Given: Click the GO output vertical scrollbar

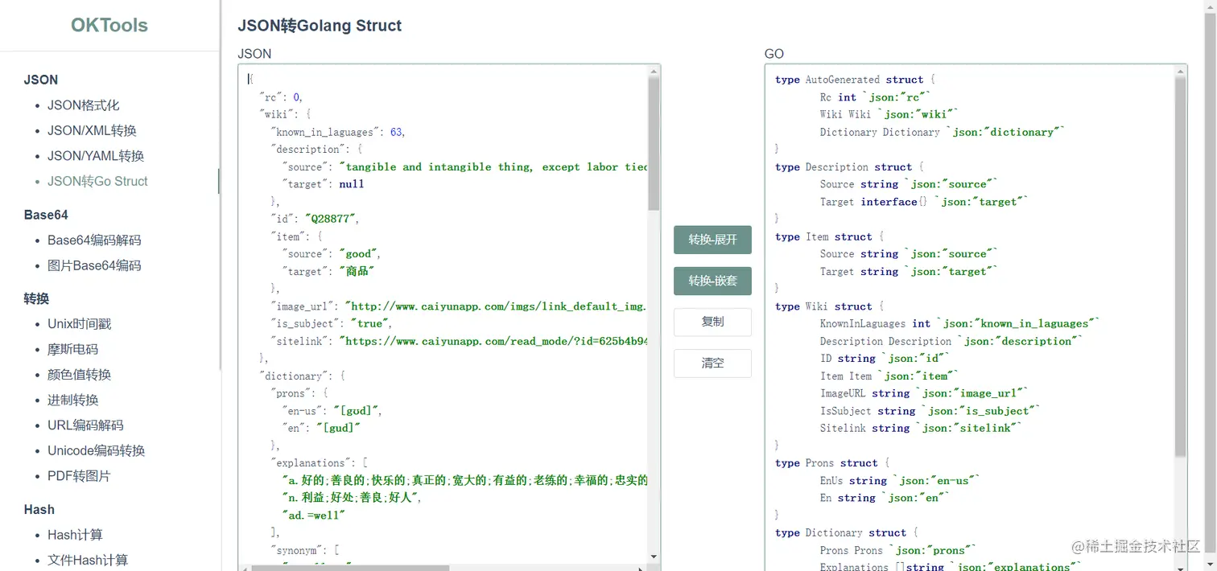Looking at the screenshot, I should pos(1180,265).
